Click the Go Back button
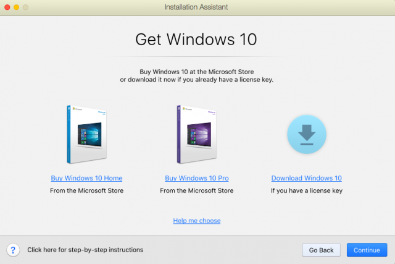Viewport: 395px width, 264px height. 321,250
